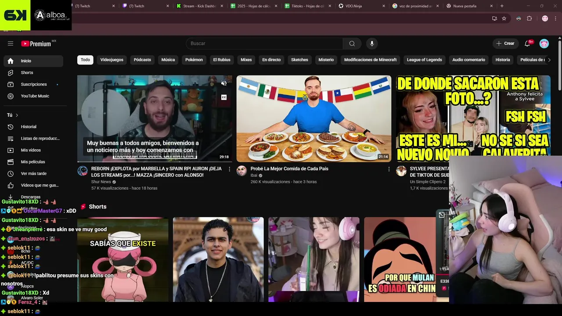Select the Audio comentario chip
Screen dimensions: 562x316
pos(468,60)
